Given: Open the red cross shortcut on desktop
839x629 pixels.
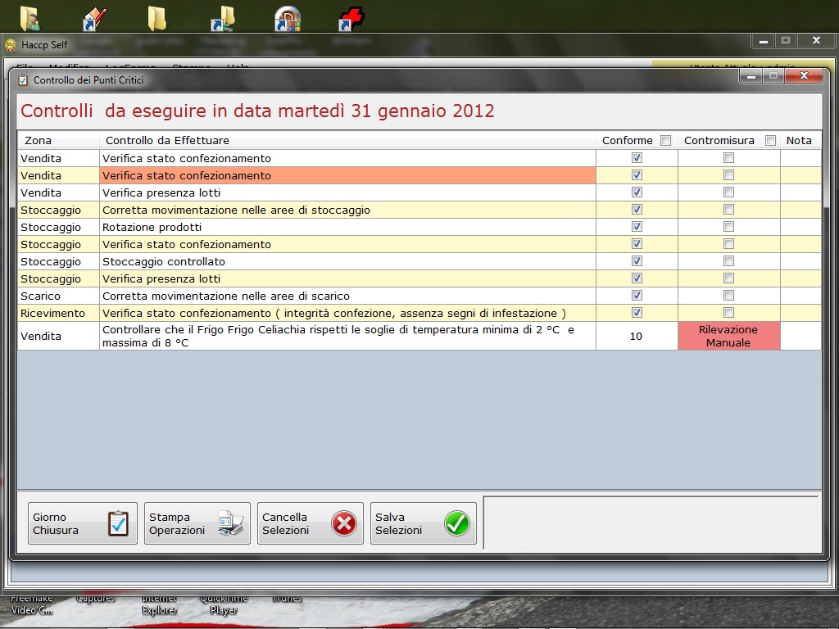Looking at the screenshot, I should click(351, 18).
